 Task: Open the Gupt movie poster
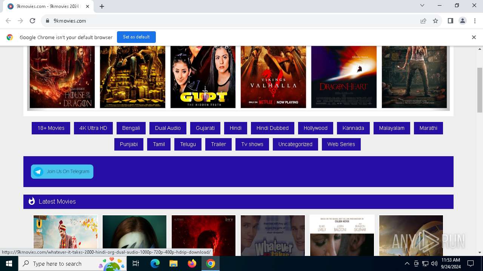pyautogui.click(x=203, y=77)
